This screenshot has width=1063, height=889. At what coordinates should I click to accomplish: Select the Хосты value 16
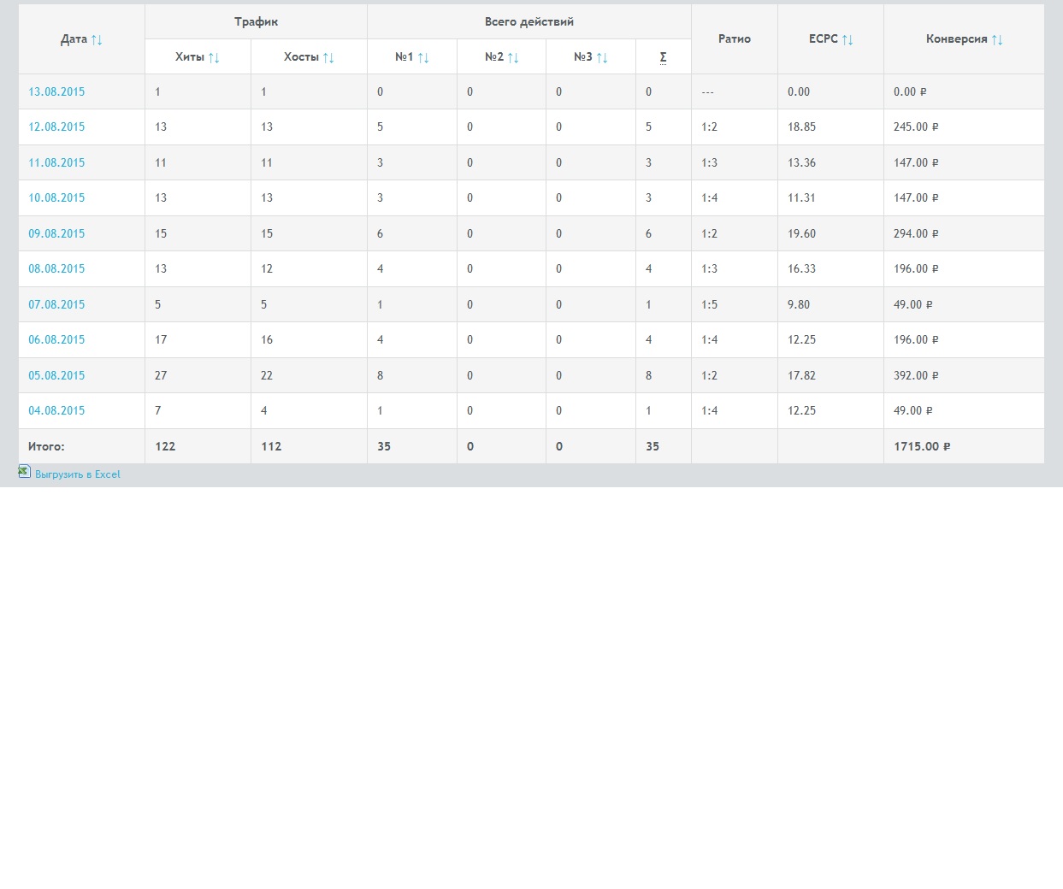[x=267, y=339]
